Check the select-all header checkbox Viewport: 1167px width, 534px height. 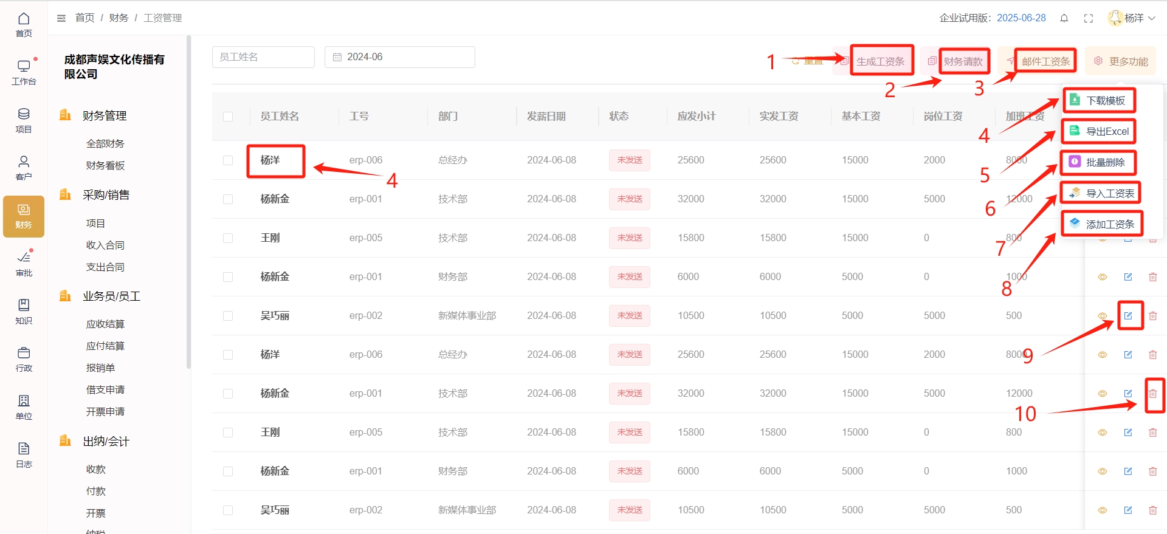pos(228,117)
